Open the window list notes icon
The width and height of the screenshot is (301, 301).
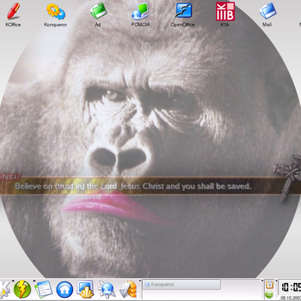coord(44,290)
